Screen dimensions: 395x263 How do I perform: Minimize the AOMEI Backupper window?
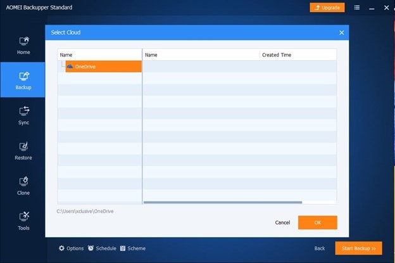click(x=372, y=8)
